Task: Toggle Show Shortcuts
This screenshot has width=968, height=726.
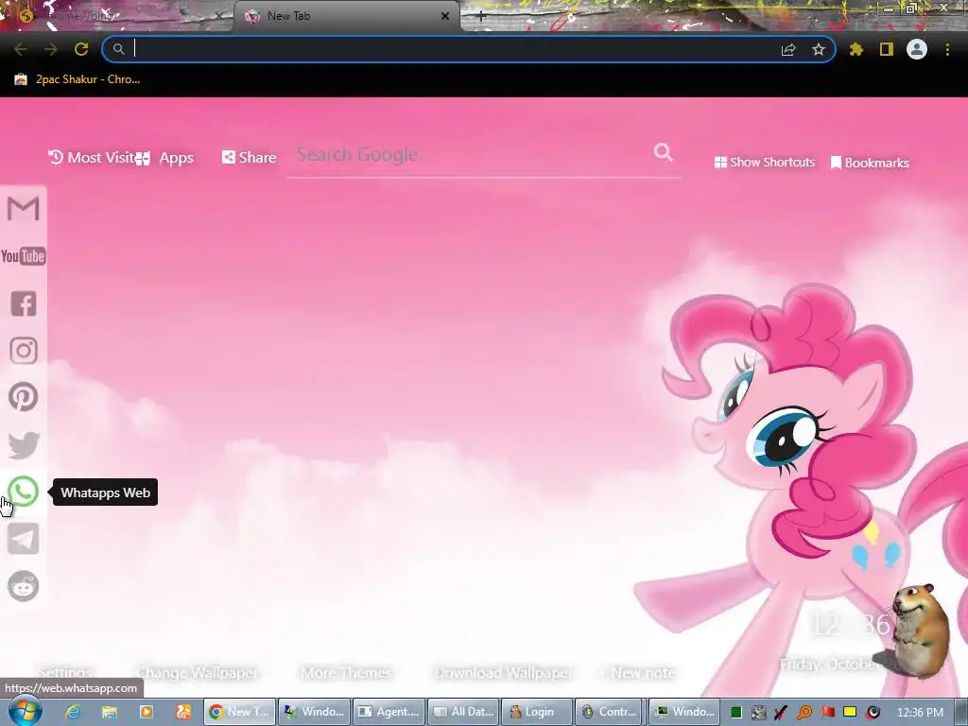Action: point(764,163)
